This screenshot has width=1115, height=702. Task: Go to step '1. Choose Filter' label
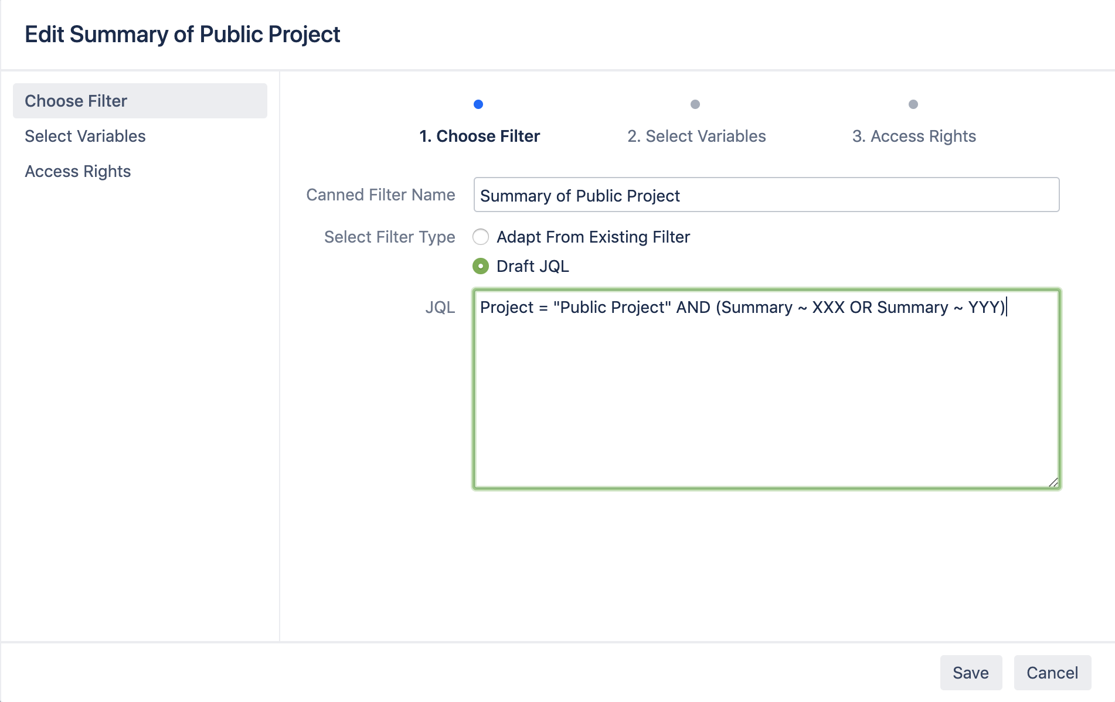479,136
